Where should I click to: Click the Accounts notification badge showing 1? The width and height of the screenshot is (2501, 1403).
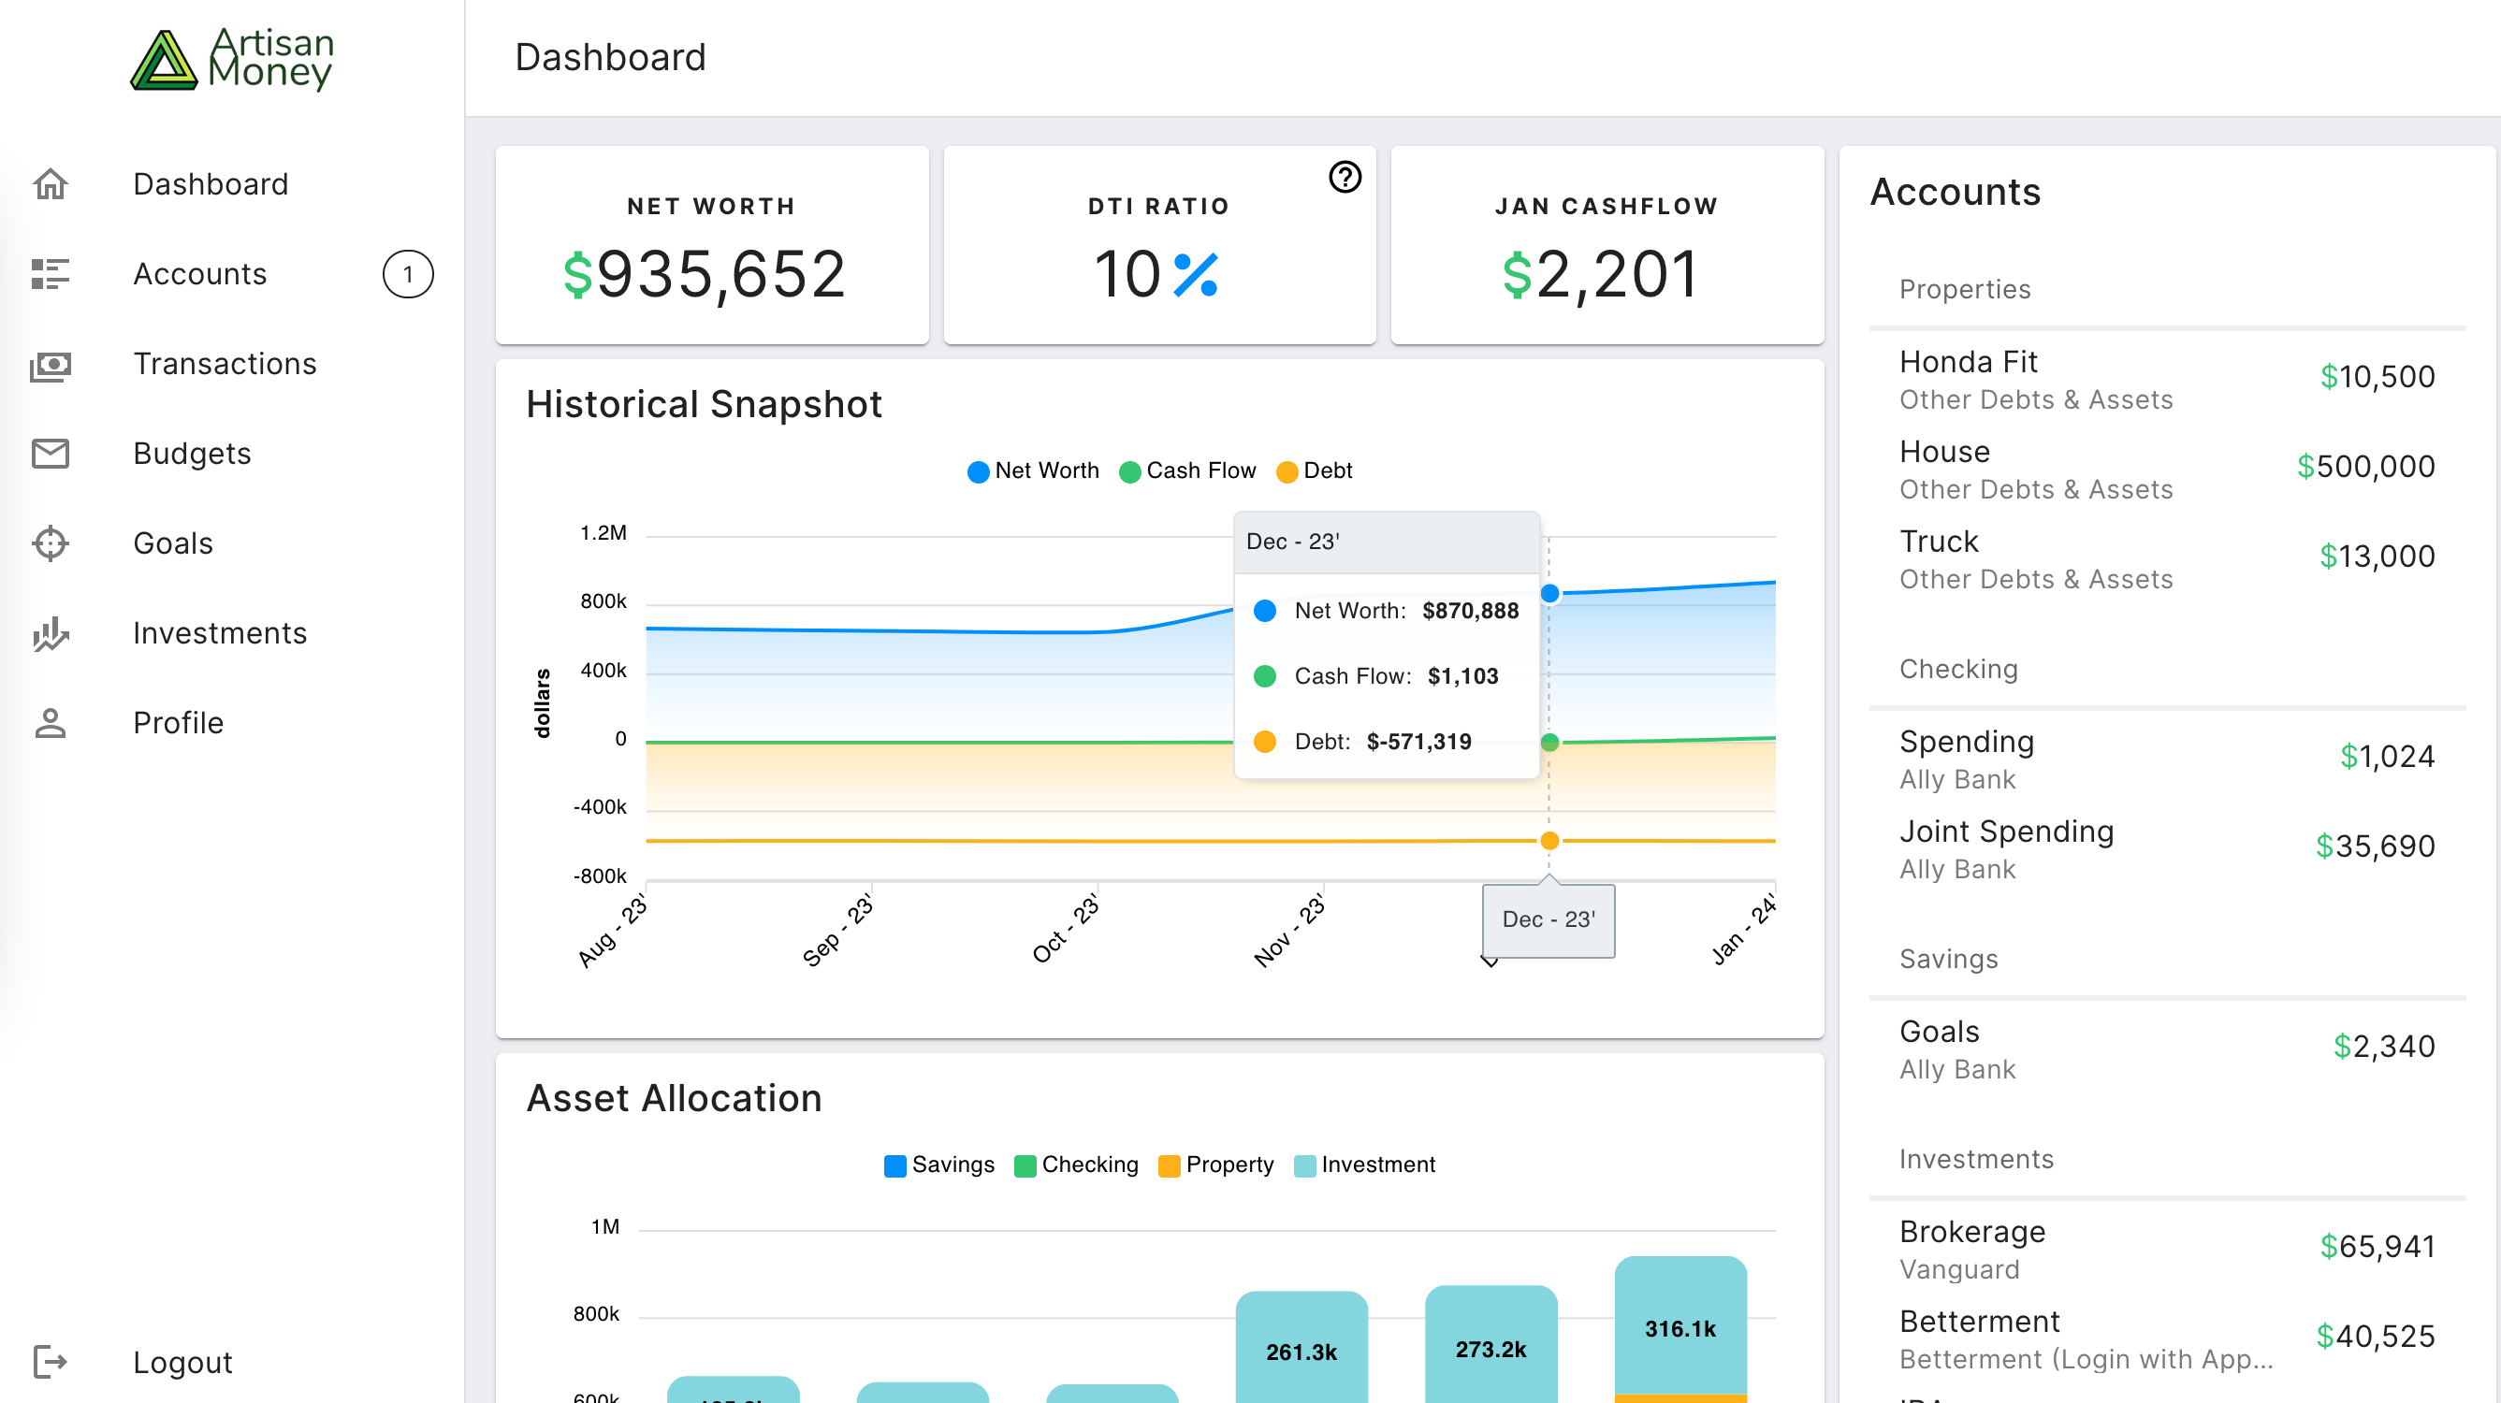click(x=408, y=275)
